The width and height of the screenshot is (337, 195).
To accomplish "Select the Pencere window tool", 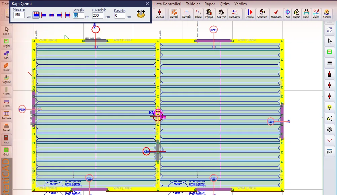I will point(6,115).
